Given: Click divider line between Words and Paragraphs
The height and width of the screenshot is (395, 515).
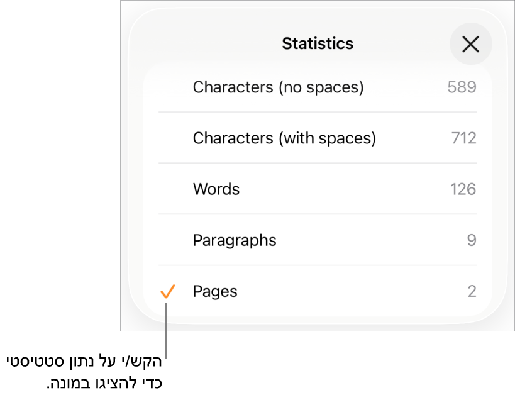Looking at the screenshot, I should [318, 214].
